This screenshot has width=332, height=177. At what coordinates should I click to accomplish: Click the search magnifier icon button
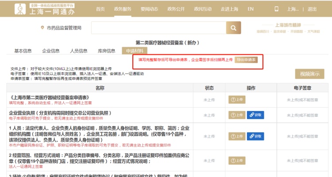(234, 28)
